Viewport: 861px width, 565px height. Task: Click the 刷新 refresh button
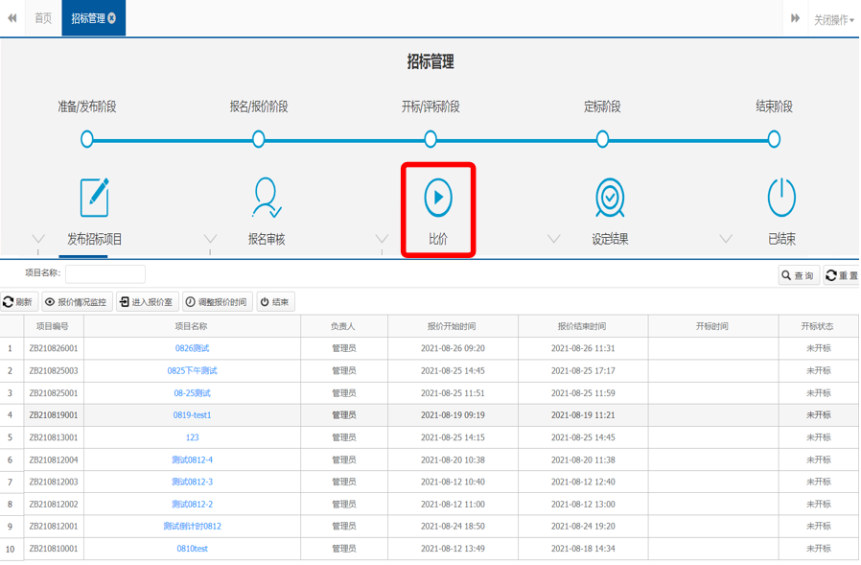tap(18, 302)
